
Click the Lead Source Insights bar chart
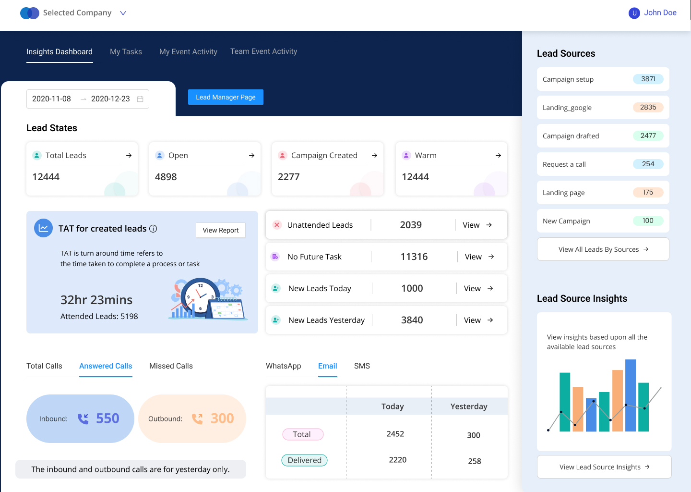pyautogui.click(x=604, y=395)
